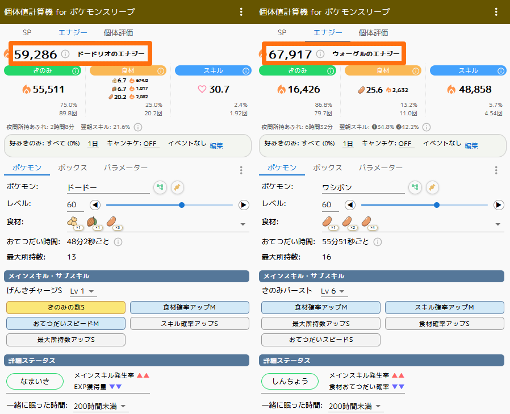Switch to 個体評価 tab in left panel
The height and width of the screenshot is (414, 510).
(x=118, y=33)
